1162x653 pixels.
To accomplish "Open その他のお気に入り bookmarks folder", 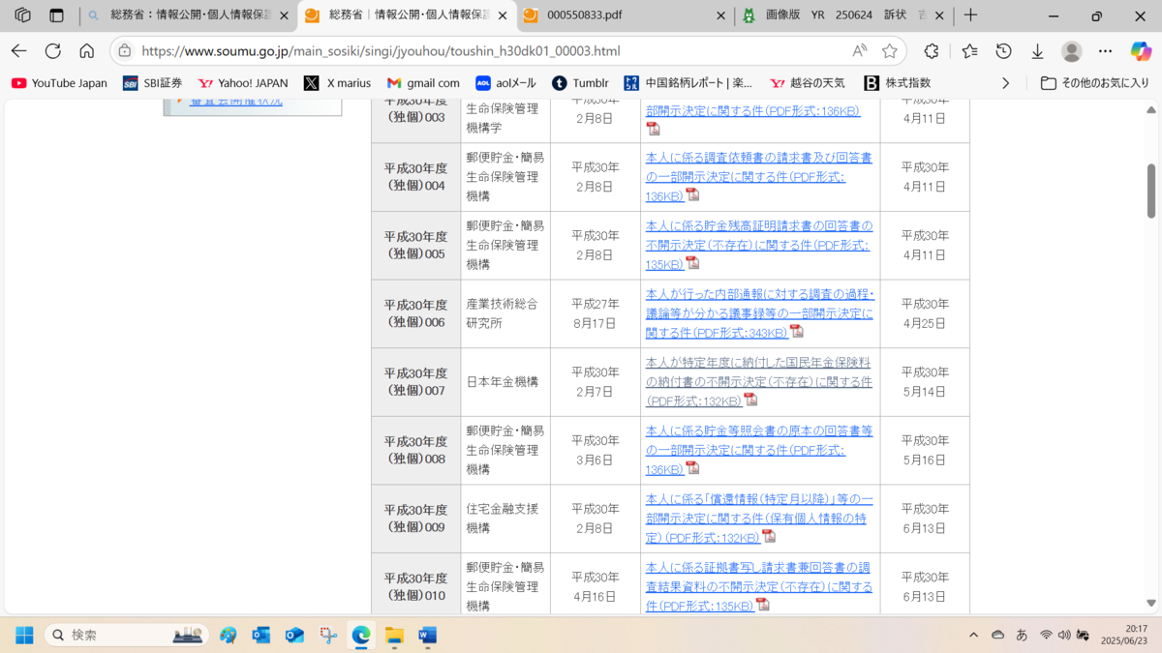I will pos(1095,83).
